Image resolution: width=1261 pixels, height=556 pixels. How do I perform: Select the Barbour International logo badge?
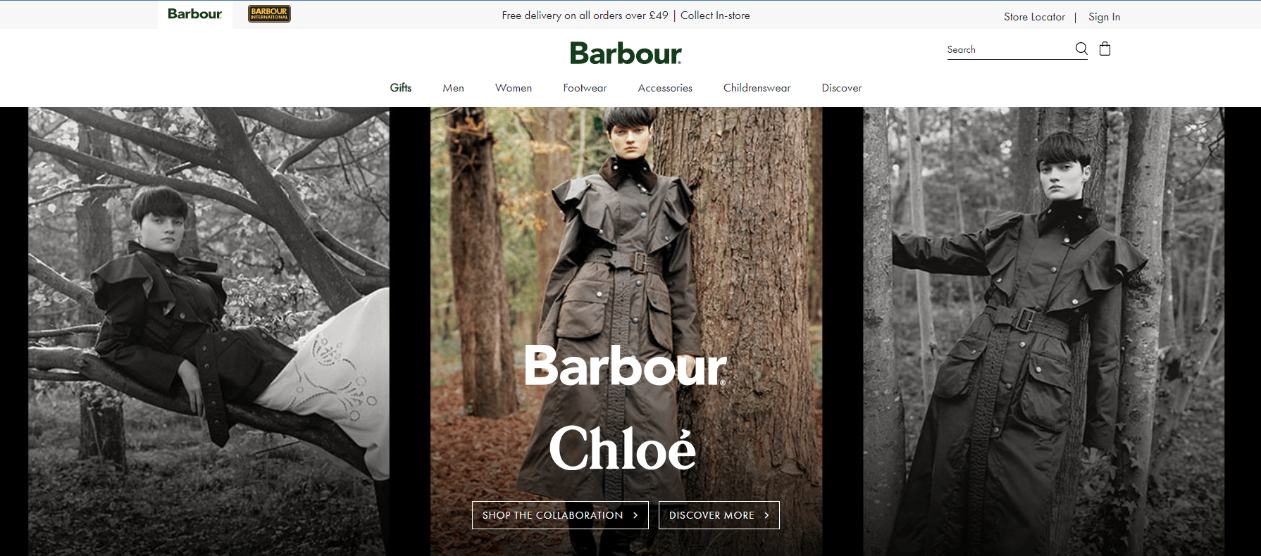click(x=269, y=14)
